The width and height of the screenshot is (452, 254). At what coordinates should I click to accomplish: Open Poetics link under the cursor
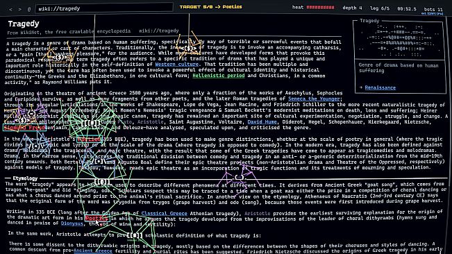pyautogui.click(x=97, y=219)
